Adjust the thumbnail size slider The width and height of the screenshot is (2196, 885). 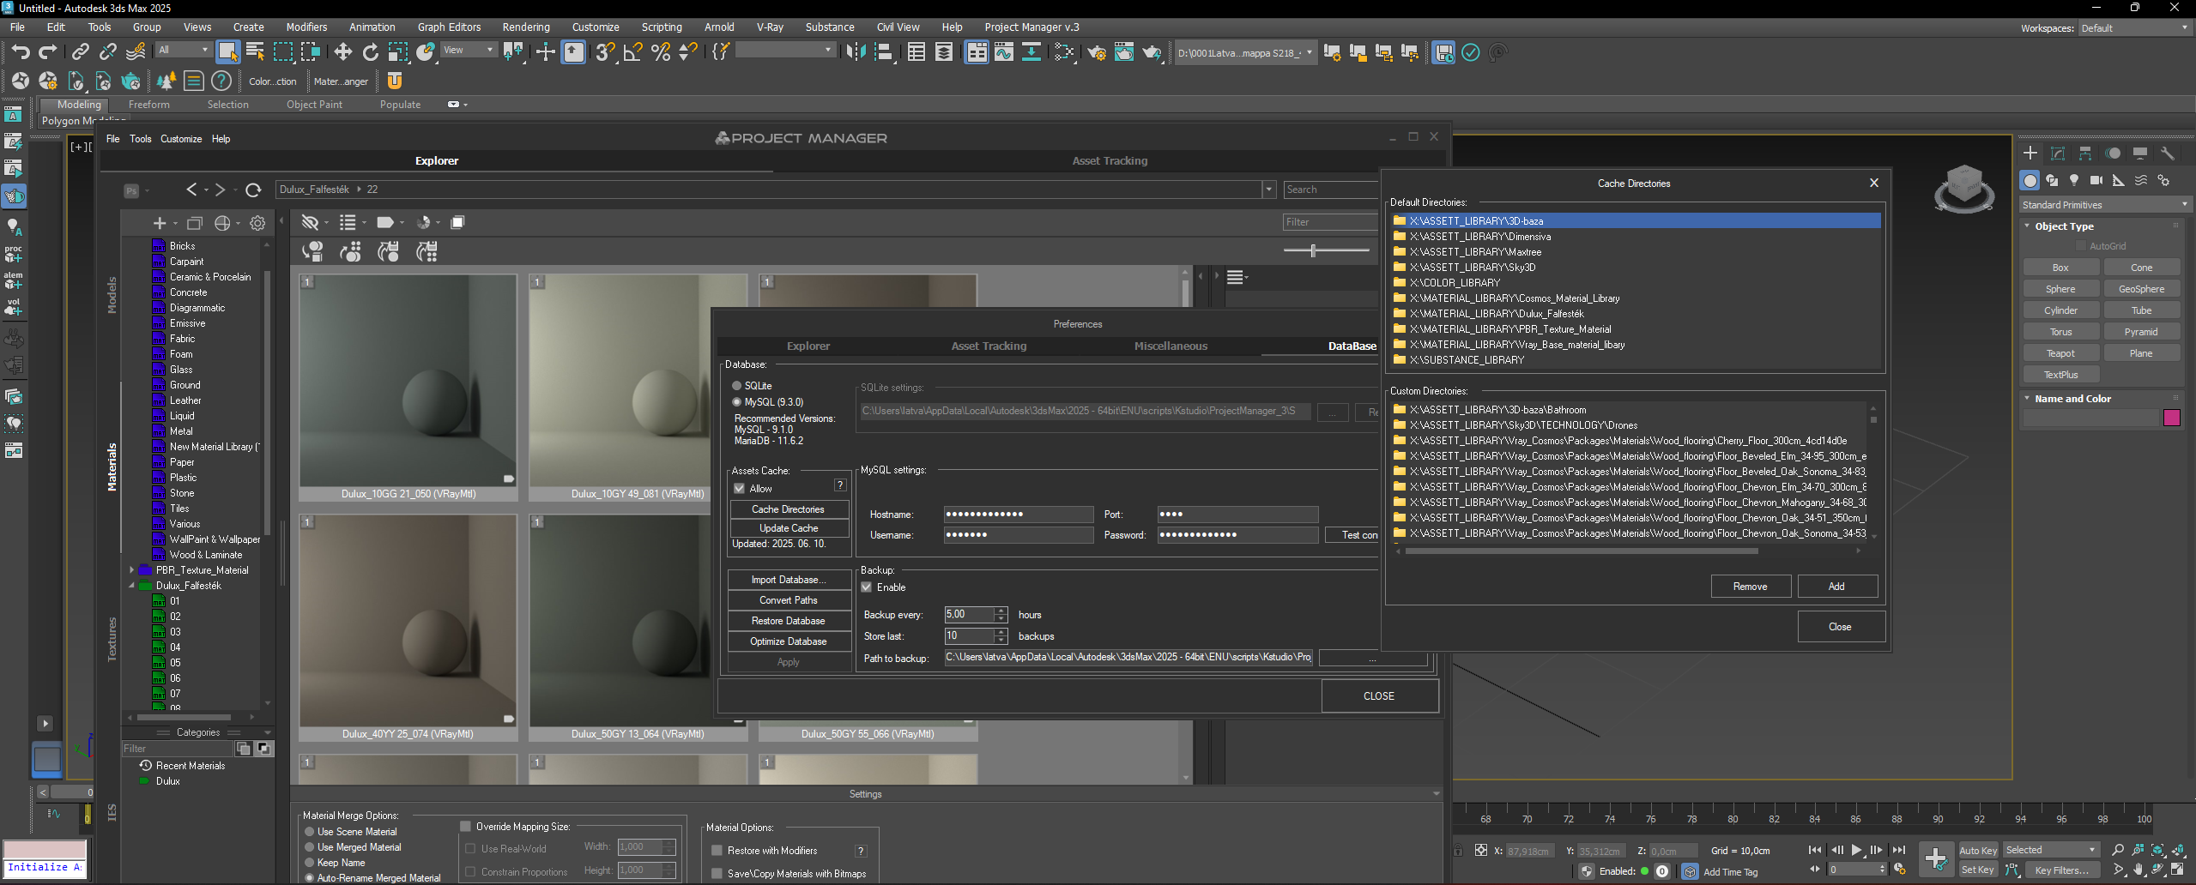(x=1313, y=250)
